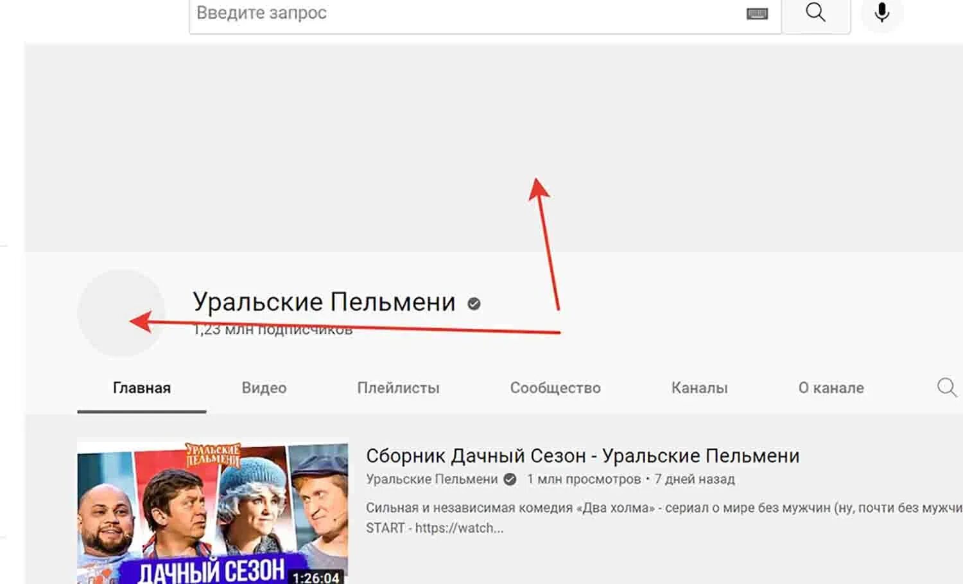Open the О канале tab
Image resolution: width=963 pixels, height=584 pixels.
point(831,387)
